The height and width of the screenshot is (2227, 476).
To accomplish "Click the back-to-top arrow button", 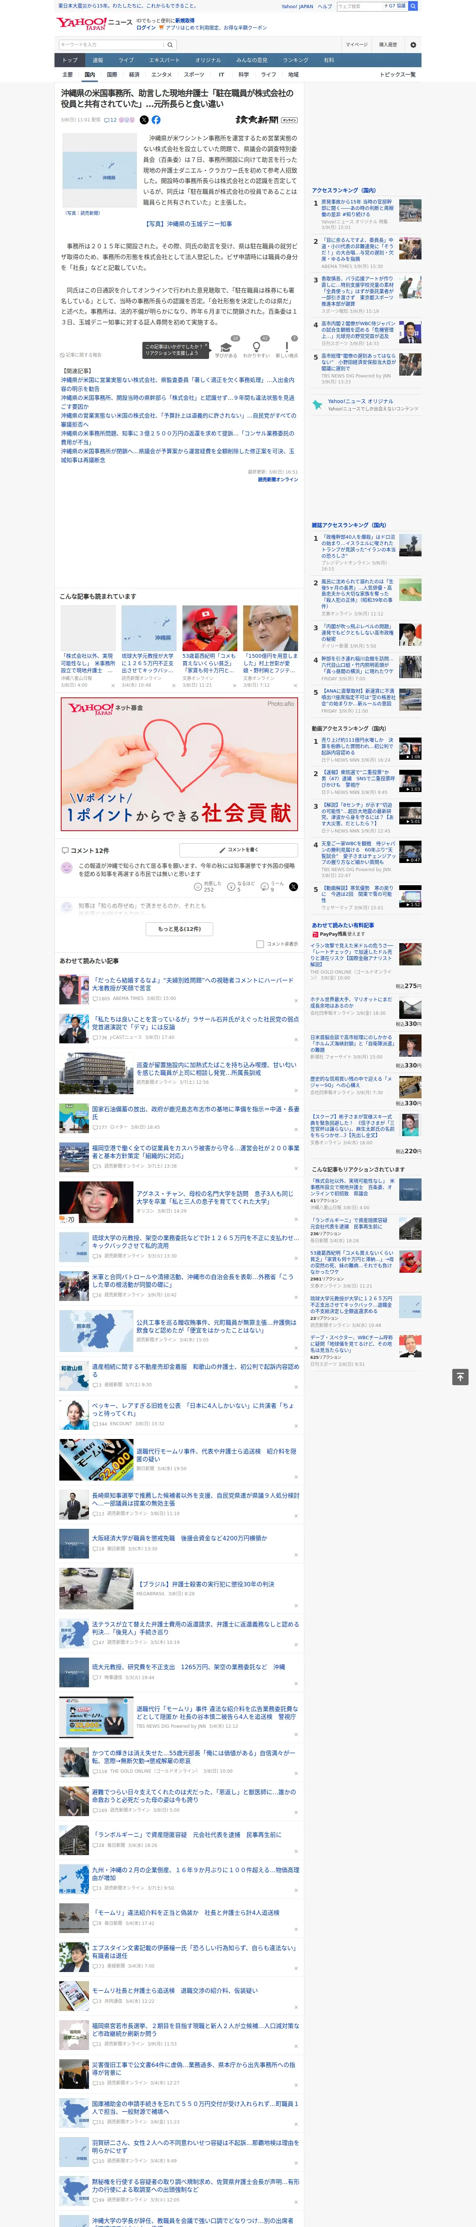I will (x=460, y=1377).
